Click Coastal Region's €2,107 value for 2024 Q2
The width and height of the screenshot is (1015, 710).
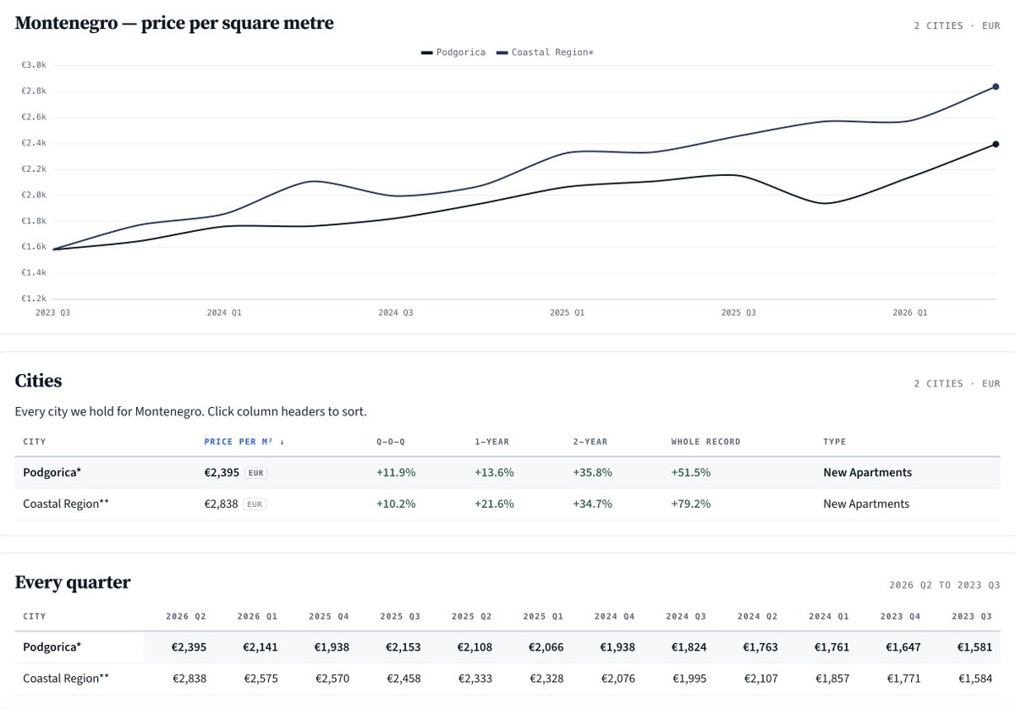click(x=760, y=678)
